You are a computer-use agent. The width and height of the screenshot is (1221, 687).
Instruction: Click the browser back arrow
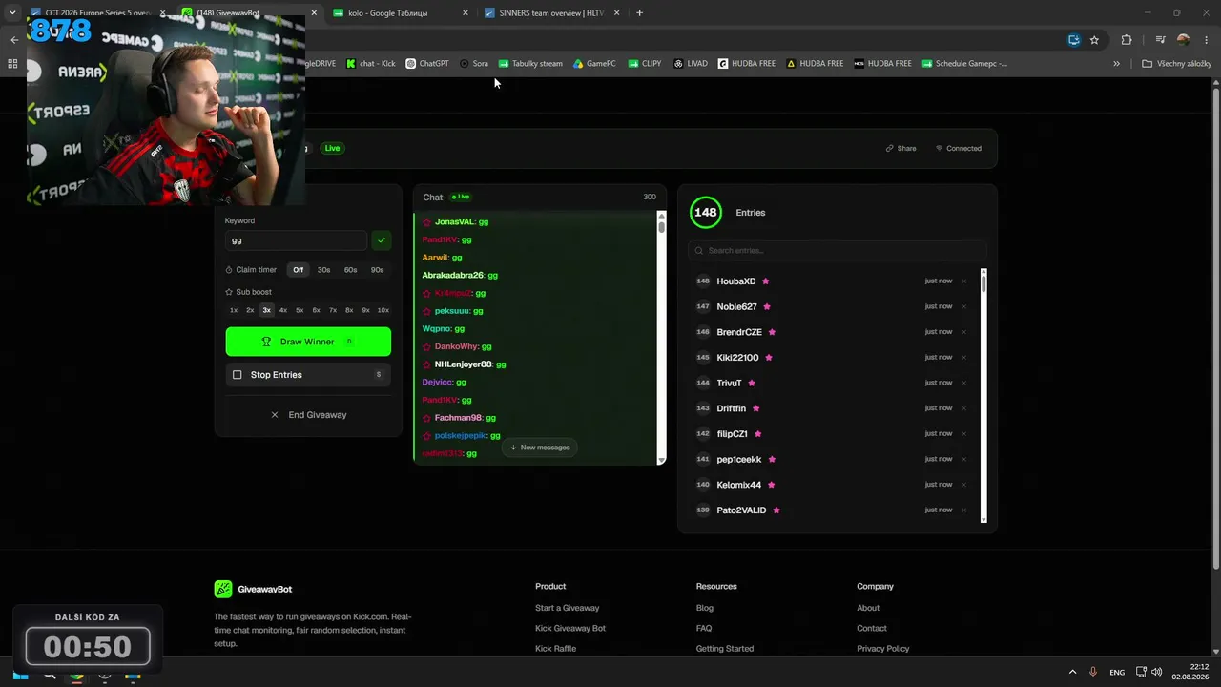pyautogui.click(x=14, y=40)
